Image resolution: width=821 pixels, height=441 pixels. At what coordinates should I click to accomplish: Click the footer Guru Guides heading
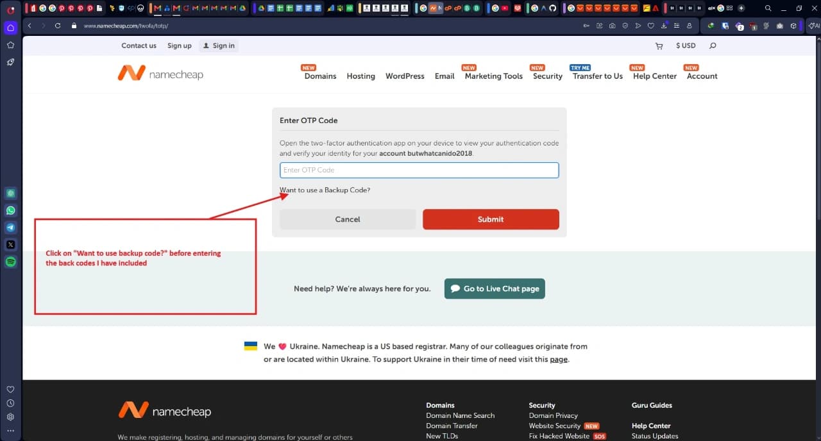(652, 405)
